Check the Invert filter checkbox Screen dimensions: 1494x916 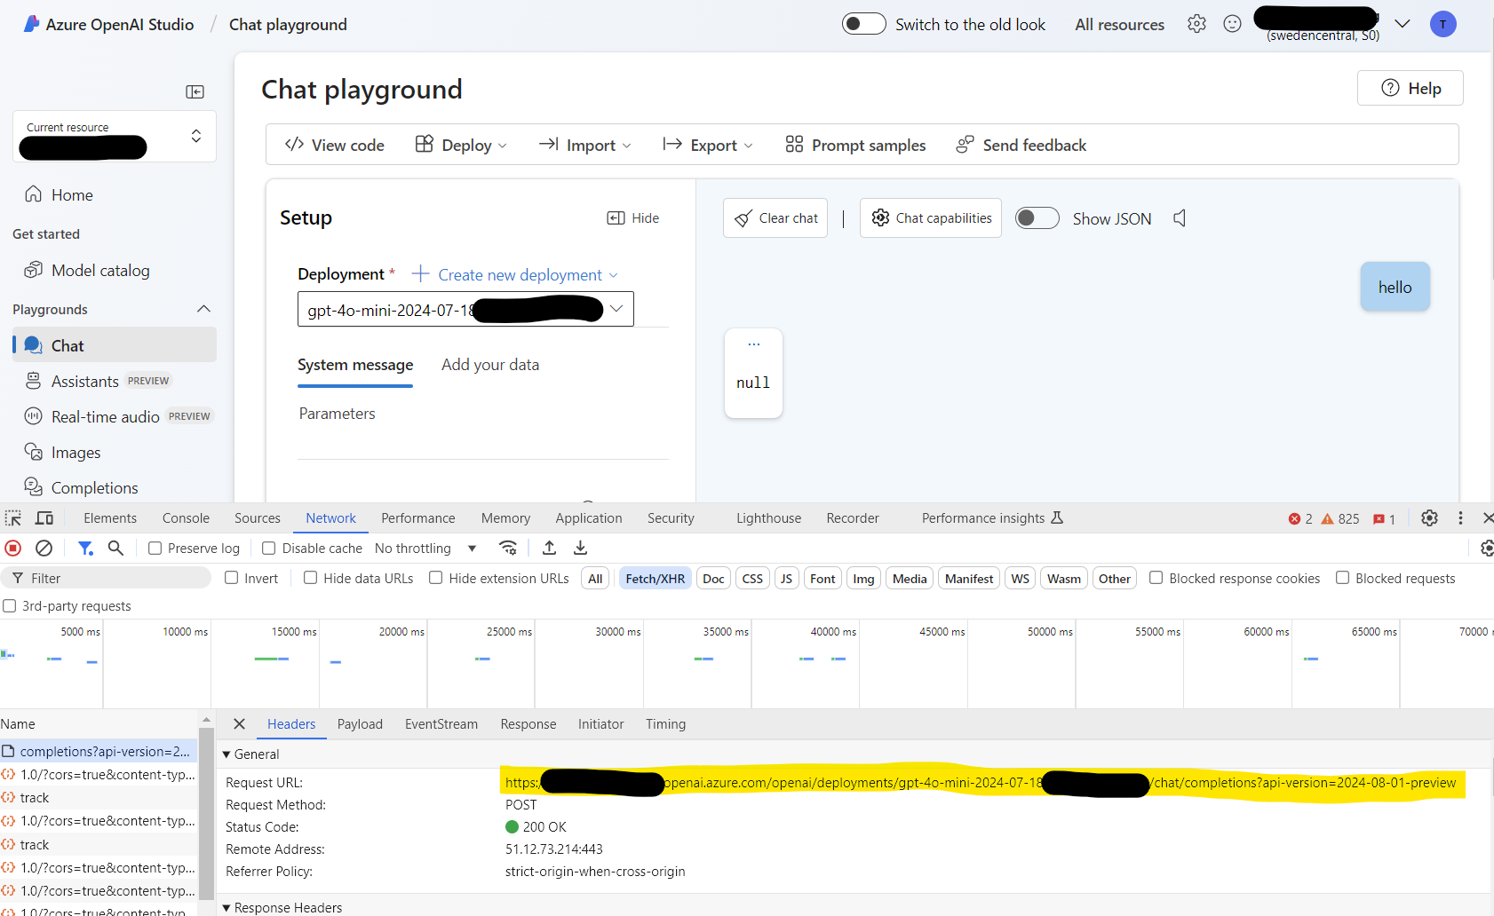[x=232, y=578]
